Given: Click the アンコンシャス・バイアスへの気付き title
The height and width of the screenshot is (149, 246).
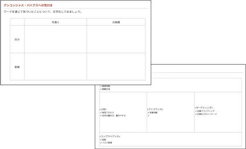Looking at the screenshot, I should 28,5.
